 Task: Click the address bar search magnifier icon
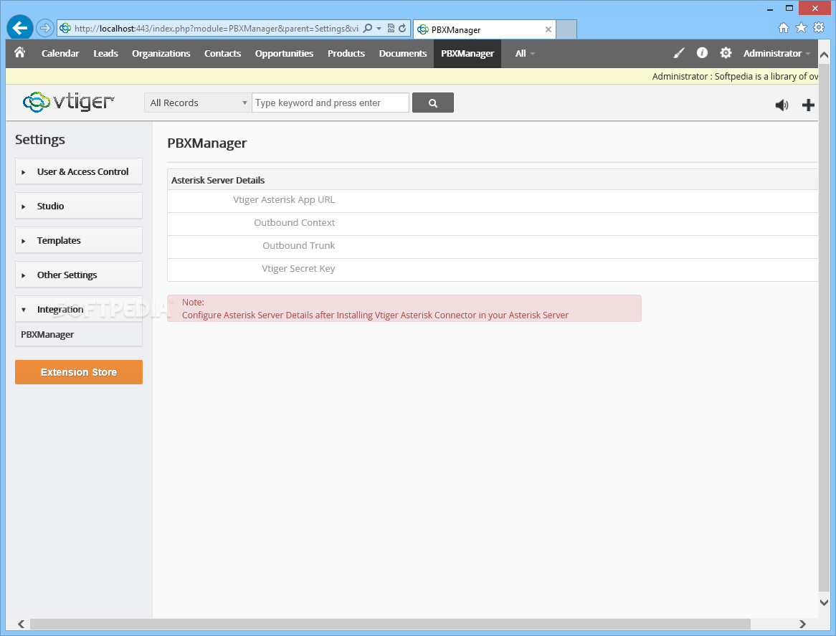368,28
